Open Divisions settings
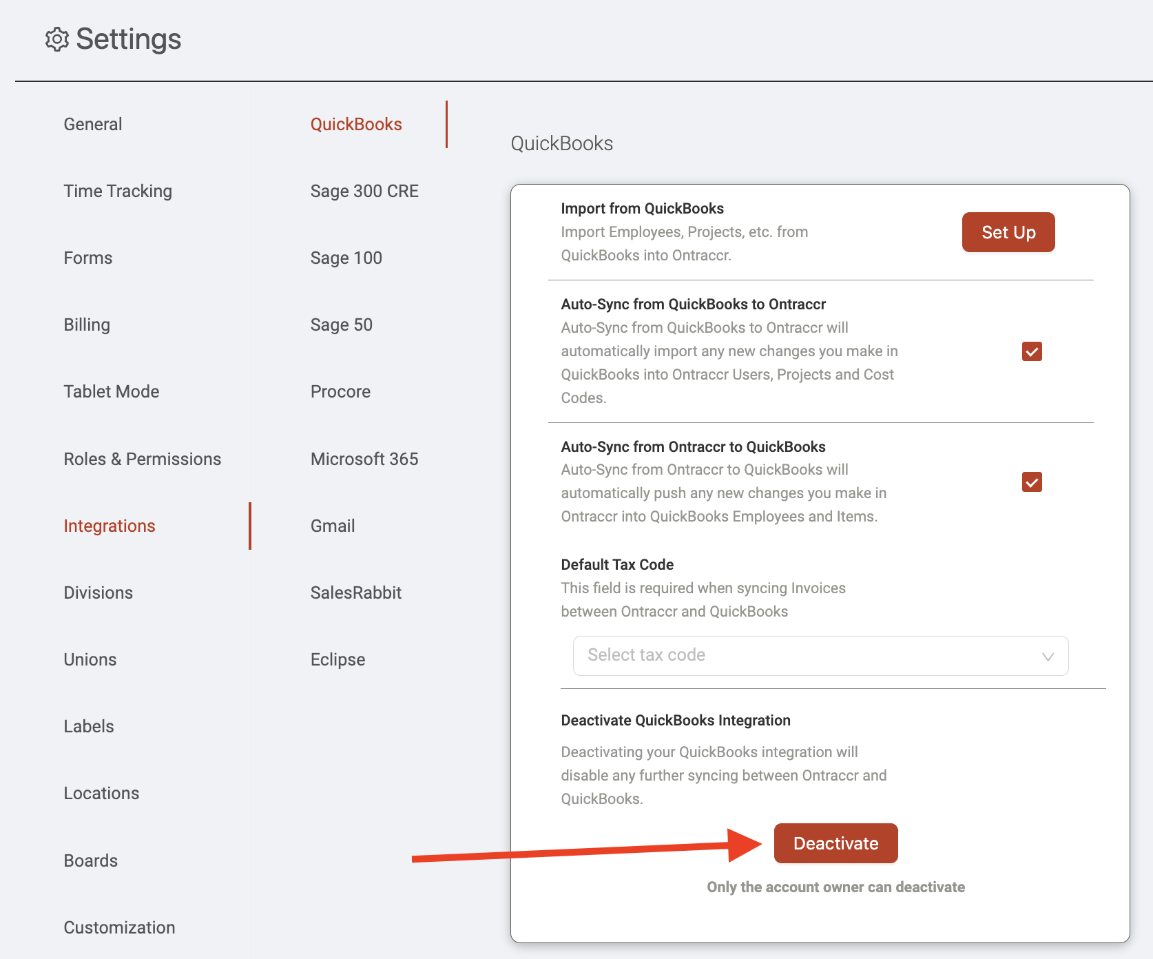Screen dimensions: 1153x959 tap(98, 592)
